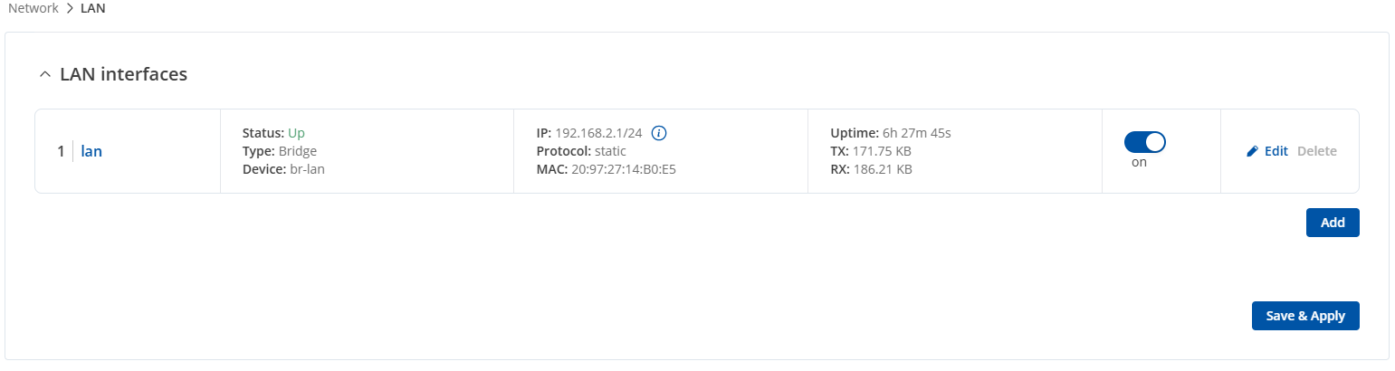Image resolution: width=1395 pixels, height=371 pixels.
Task: Click the greyed-out Delete option
Action: tap(1317, 151)
